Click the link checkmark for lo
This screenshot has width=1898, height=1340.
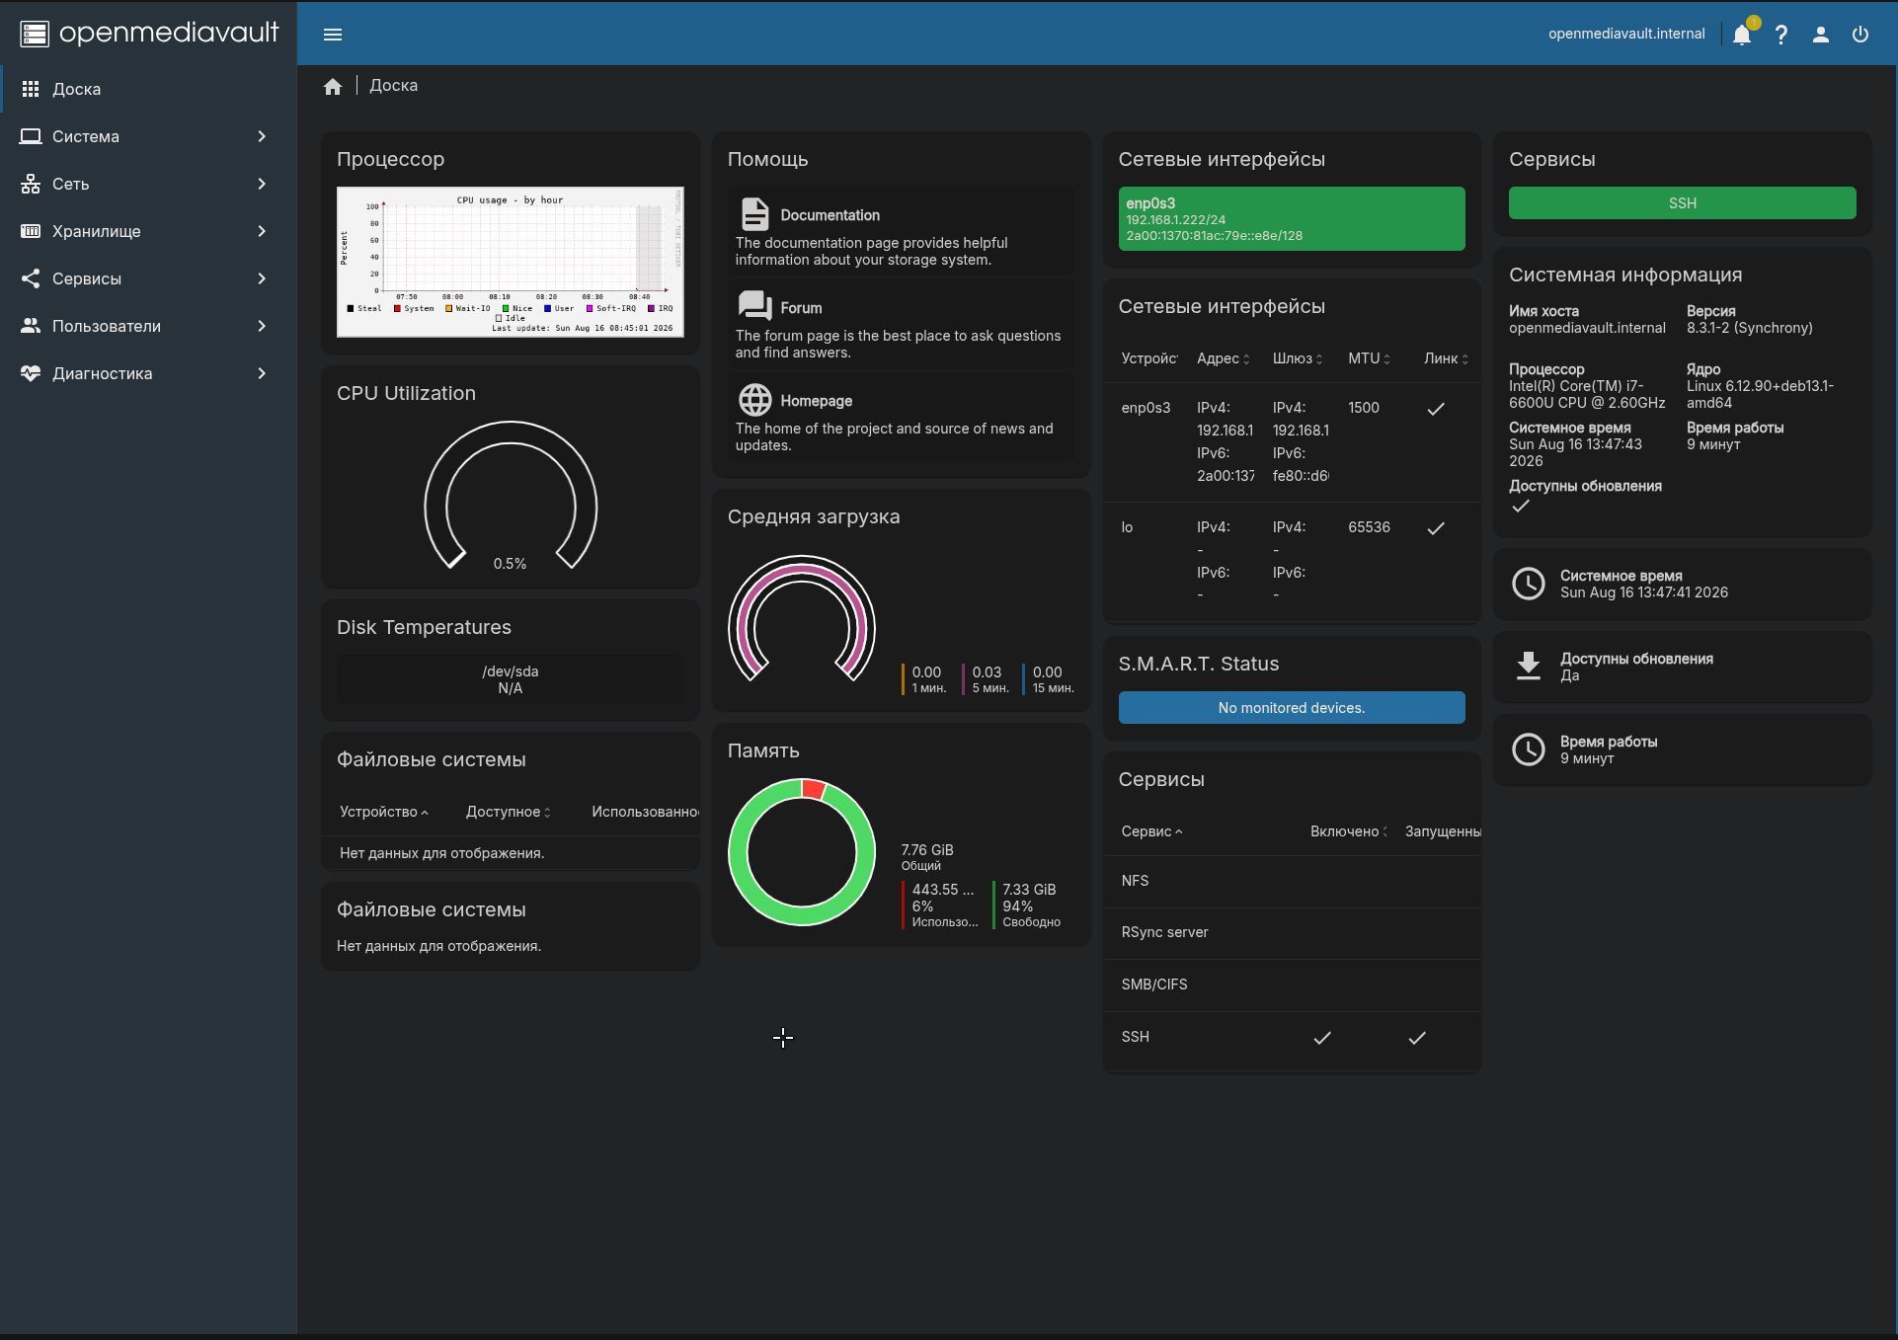[1436, 528]
